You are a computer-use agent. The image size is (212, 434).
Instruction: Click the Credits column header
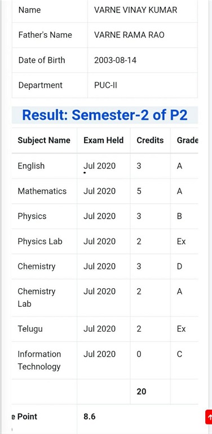pos(150,140)
